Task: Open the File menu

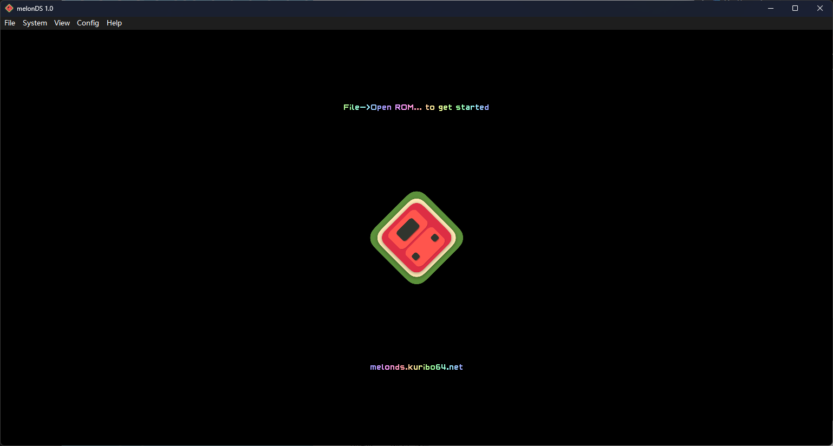Action: tap(10, 23)
